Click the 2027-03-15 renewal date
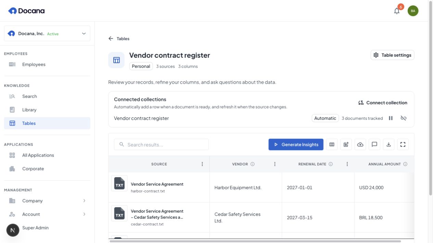 coord(300,217)
